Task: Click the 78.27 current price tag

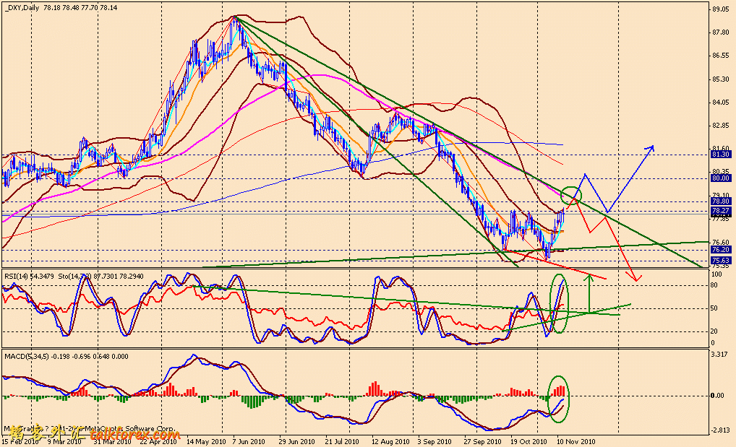Action: (x=721, y=211)
